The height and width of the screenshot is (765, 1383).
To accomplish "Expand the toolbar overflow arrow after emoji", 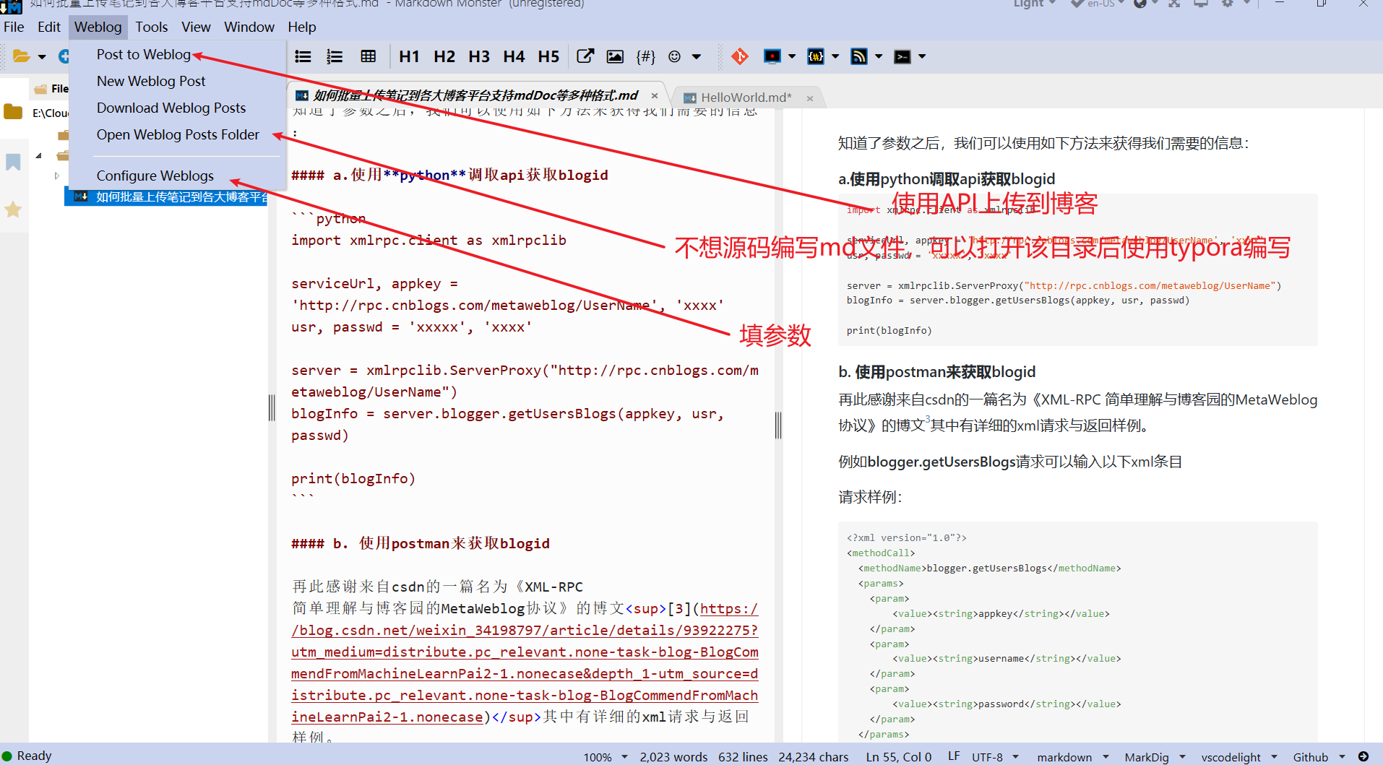I will point(697,56).
